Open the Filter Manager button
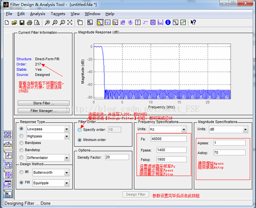The width and height of the screenshot is (256, 208). point(43,111)
